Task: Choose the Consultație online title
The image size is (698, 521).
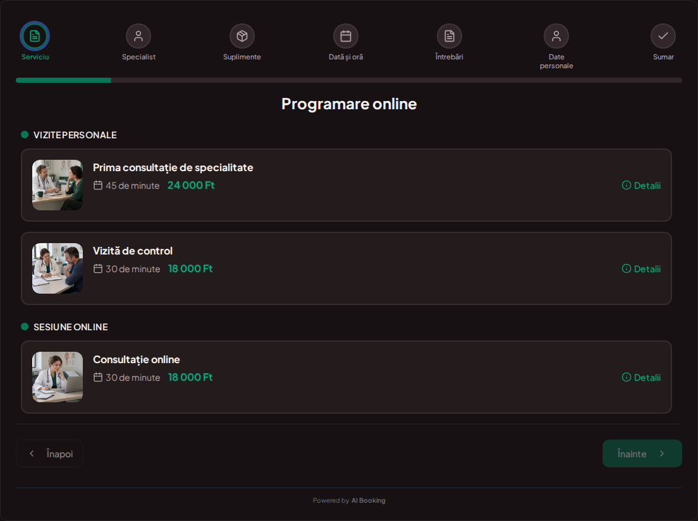Action: [x=136, y=359]
